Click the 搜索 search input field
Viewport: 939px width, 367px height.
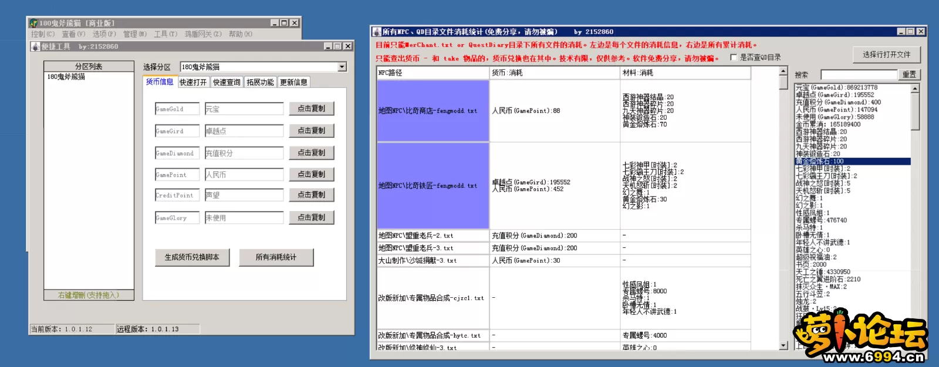(859, 74)
